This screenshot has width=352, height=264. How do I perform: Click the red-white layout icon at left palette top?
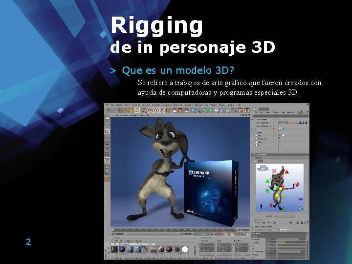(x=107, y=118)
